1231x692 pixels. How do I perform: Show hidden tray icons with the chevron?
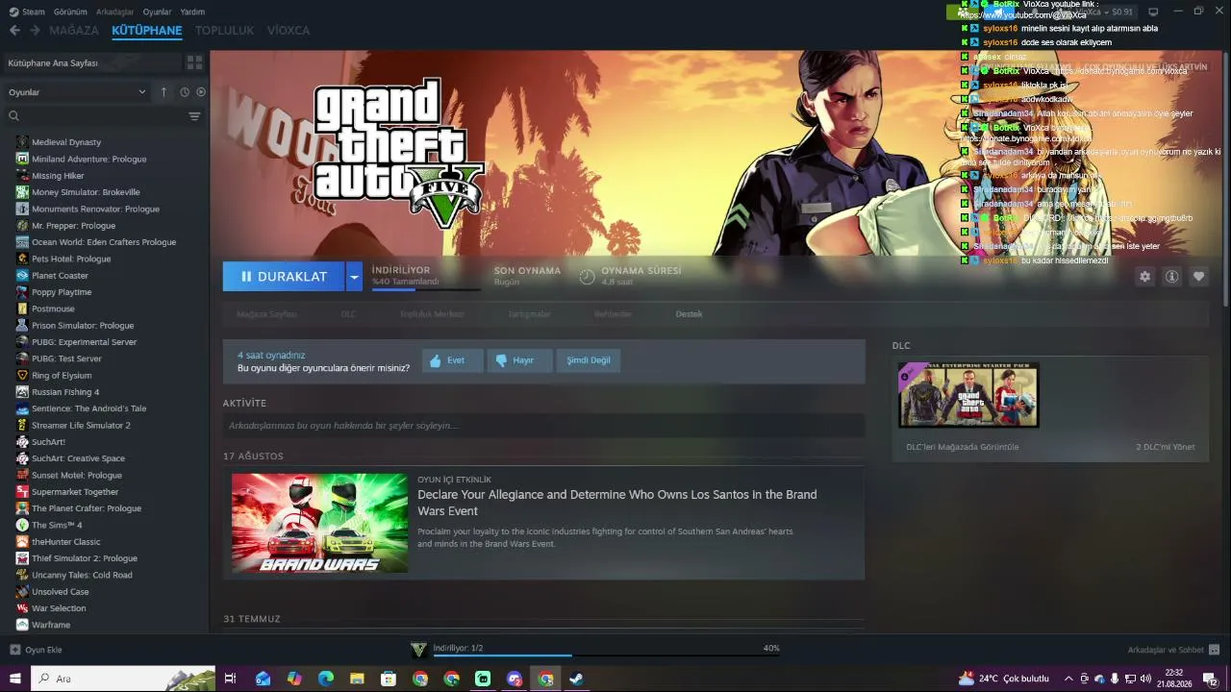[x=1068, y=679]
